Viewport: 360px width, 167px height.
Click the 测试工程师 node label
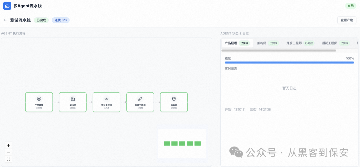click(x=140, y=105)
